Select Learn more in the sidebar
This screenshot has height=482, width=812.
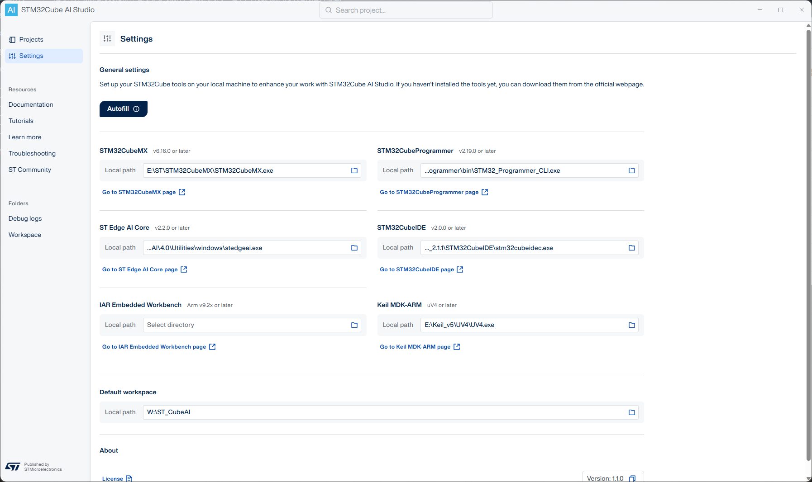point(25,137)
